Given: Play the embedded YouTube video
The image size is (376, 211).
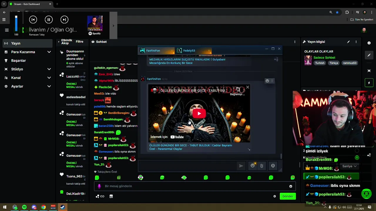Looking at the screenshot, I should (x=199, y=114).
